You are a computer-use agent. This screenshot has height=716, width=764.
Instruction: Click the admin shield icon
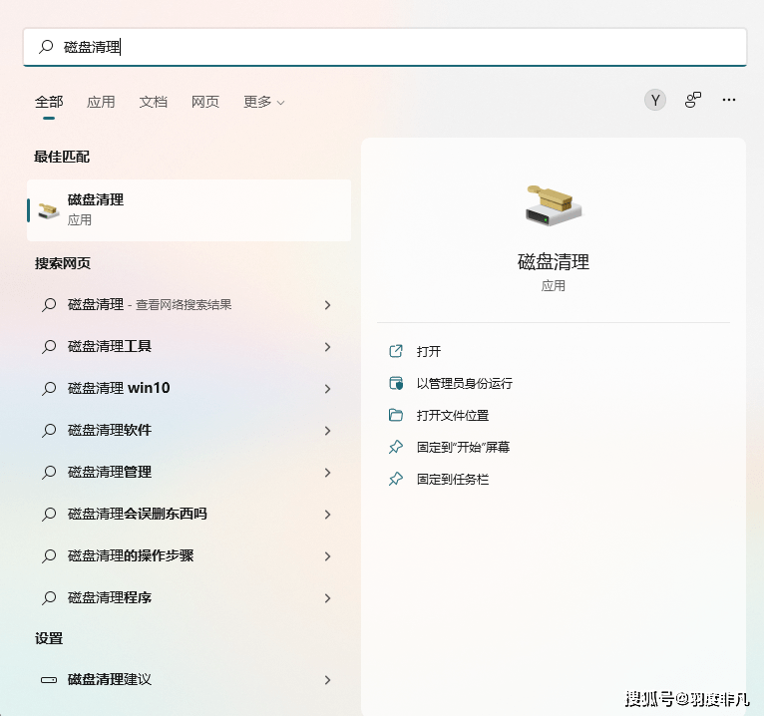396,383
